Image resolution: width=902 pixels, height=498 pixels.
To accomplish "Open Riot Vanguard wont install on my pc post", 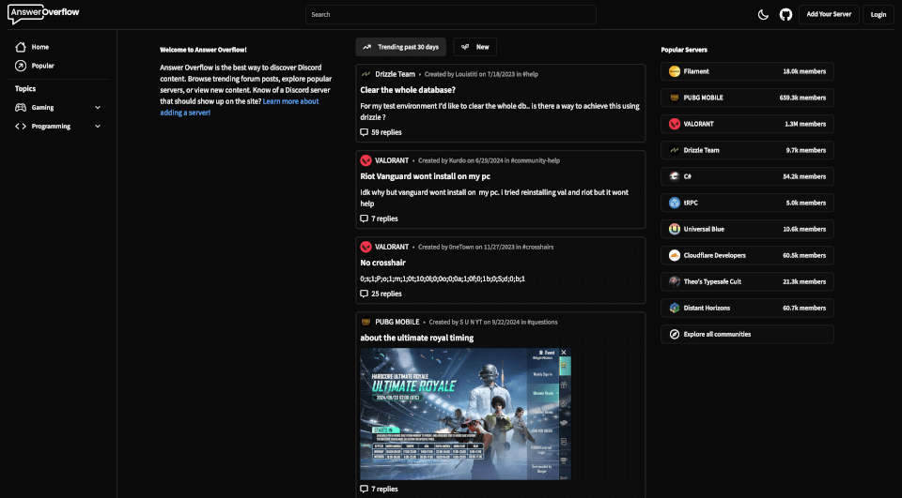I will pyautogui.click(x=425, y=176).
